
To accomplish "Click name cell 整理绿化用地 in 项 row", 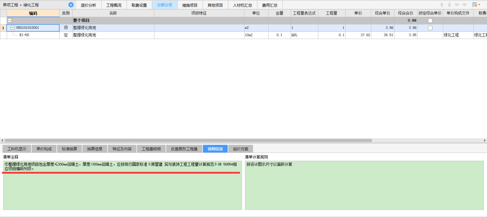I will (113, 28).
